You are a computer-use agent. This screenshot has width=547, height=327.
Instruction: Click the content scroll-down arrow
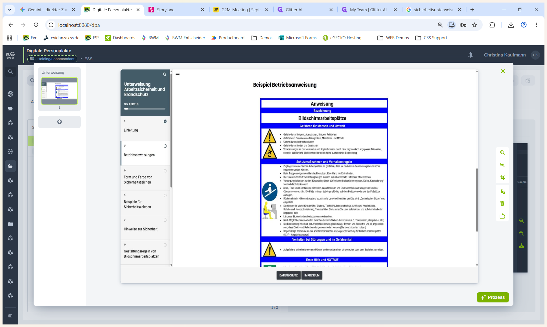click(x=477, y=265)
